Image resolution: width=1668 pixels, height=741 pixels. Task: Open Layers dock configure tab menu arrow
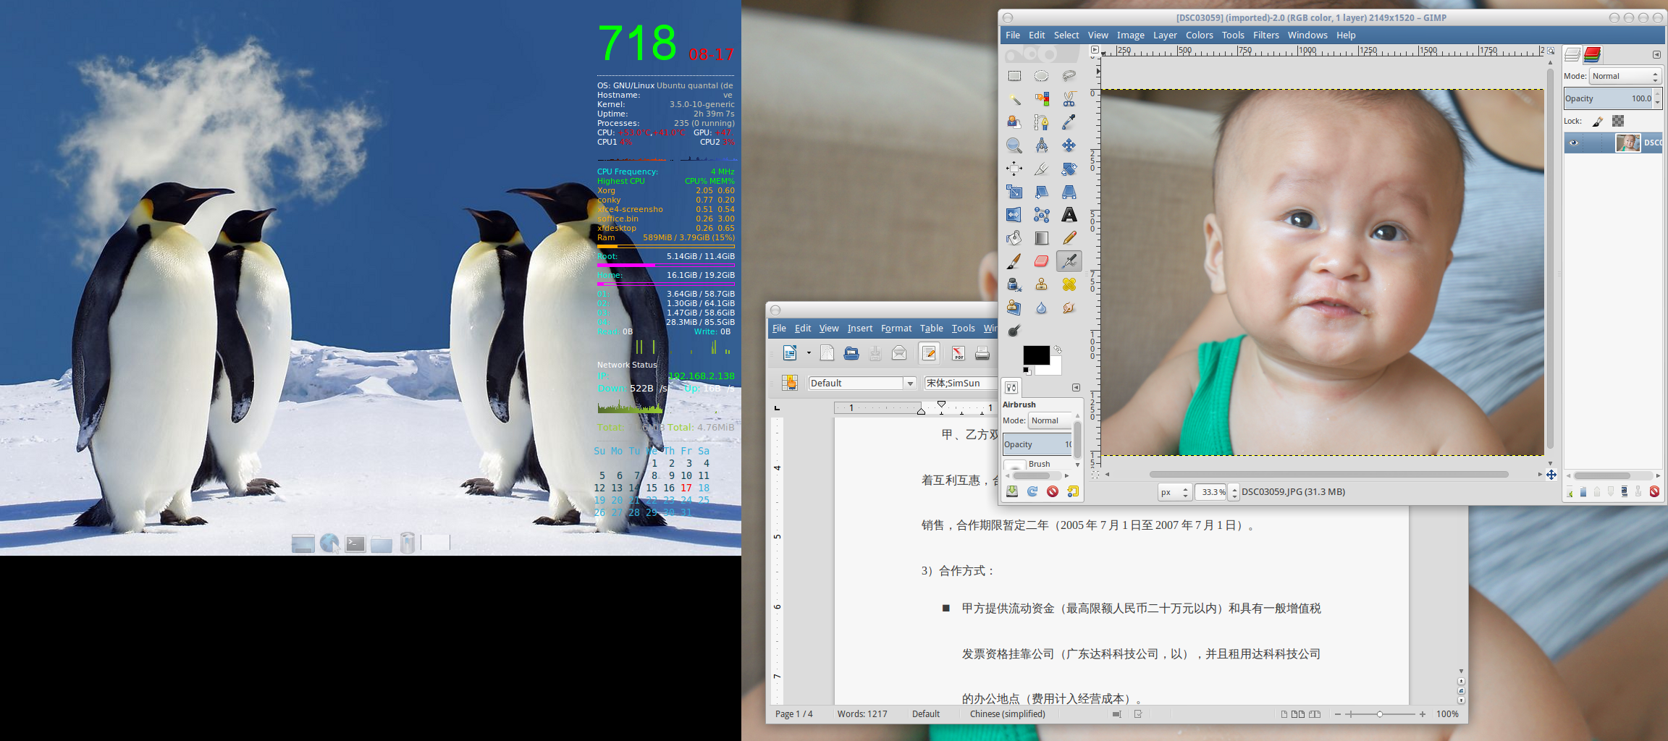[x=1656, y=54]
